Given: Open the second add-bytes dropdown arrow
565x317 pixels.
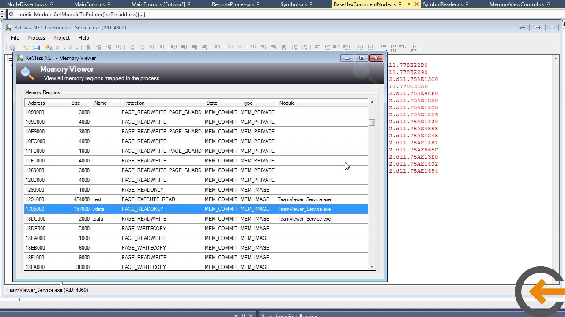Looking at the screenshot, I should coord(77,48).
